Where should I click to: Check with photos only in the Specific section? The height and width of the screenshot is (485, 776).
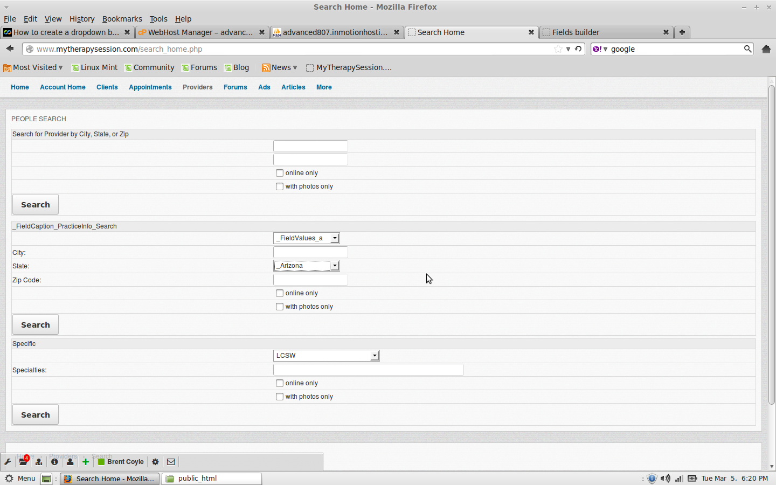click(280, 397)
